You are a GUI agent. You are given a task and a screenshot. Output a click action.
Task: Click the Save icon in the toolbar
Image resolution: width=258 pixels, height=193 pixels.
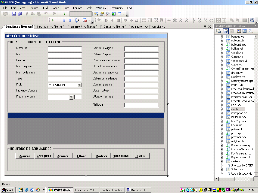click(14, 14)
